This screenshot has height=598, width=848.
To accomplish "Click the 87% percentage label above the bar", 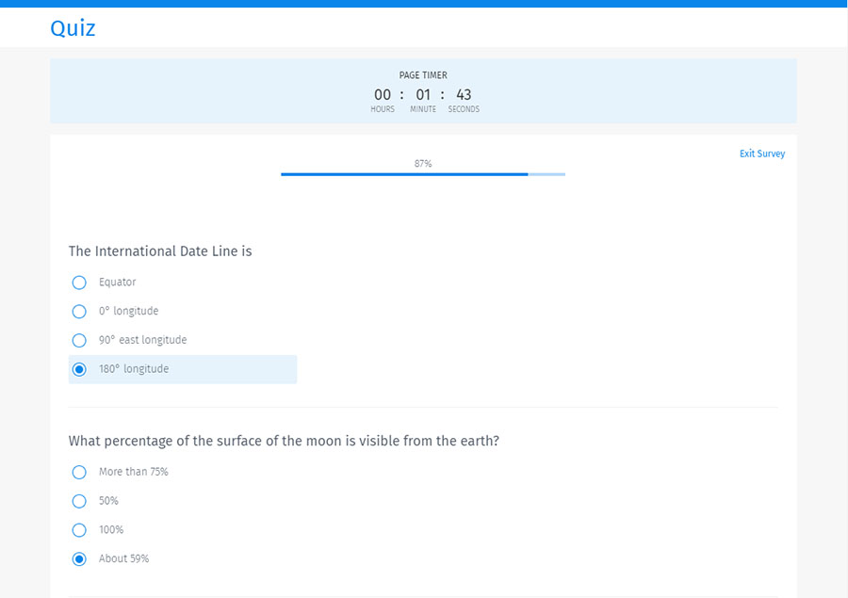I will pyautogui.click(x=422, y=162).
